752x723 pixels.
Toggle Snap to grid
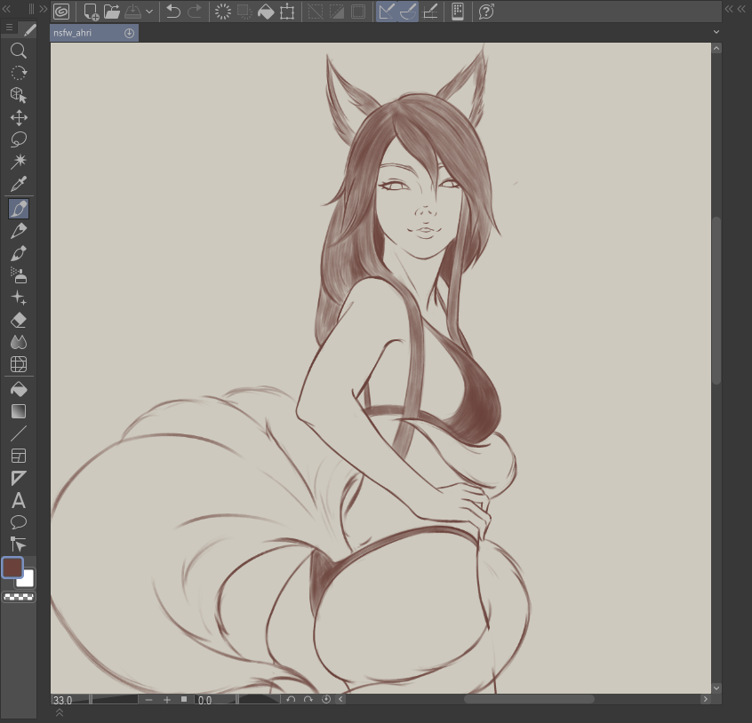point(429,12)
